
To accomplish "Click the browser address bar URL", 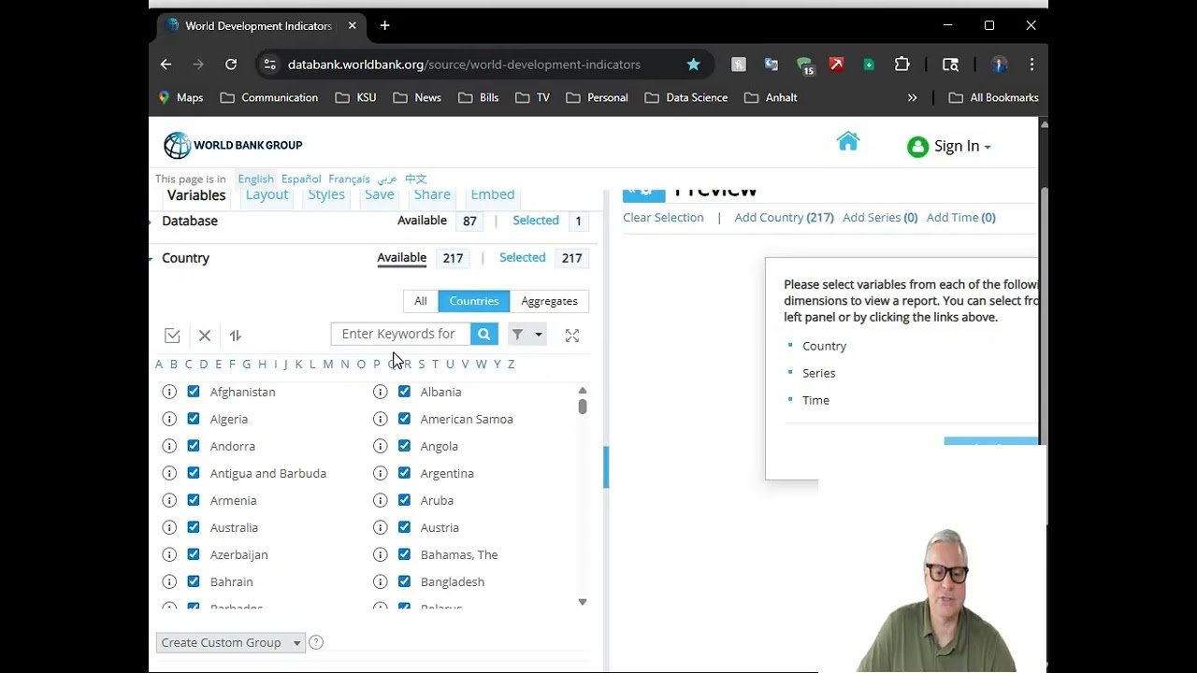I will [x=464, y=64].
